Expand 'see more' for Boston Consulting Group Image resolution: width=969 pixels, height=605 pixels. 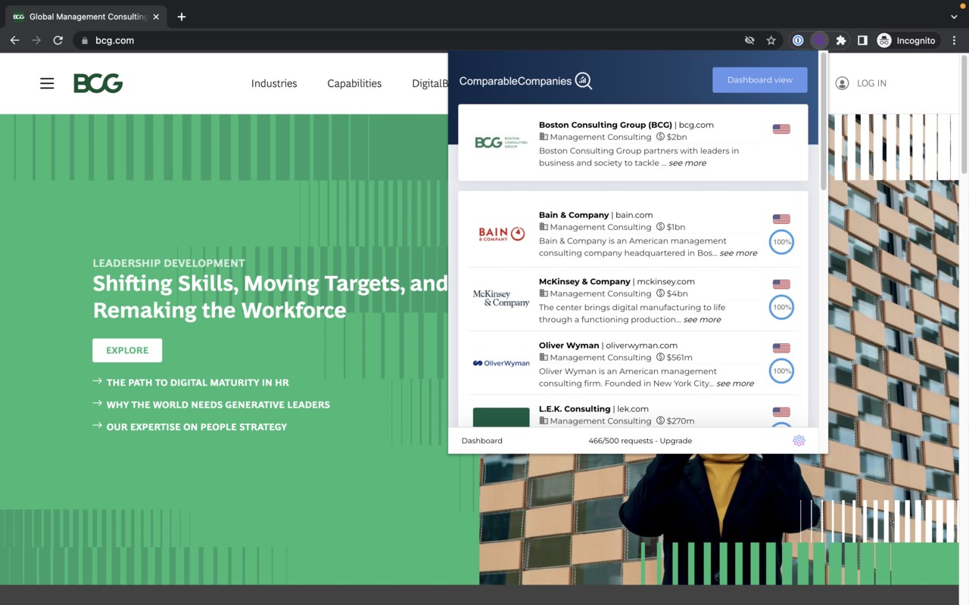coord(687,163)
